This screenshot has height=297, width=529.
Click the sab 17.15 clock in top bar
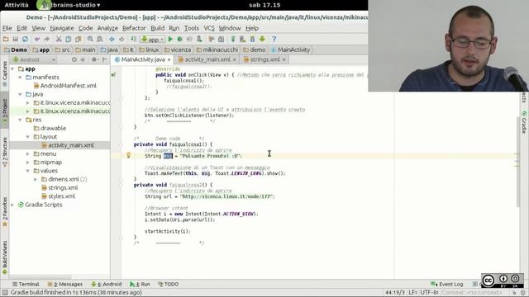tap(264, 5)
